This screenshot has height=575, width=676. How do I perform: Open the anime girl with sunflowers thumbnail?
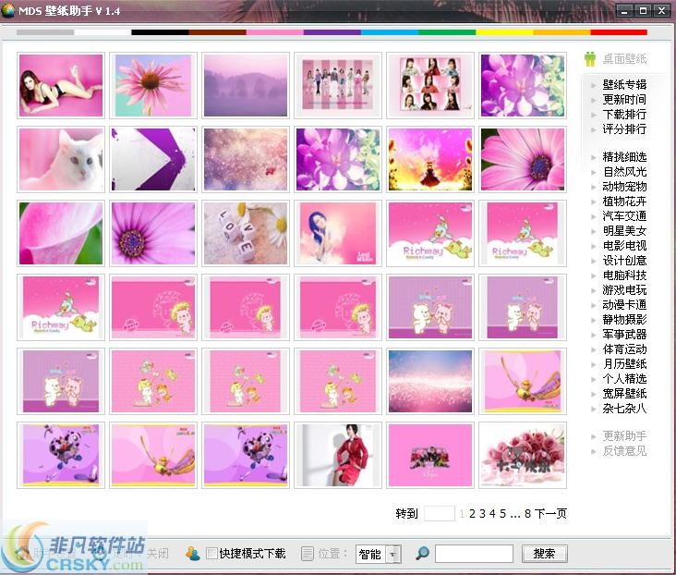430,159
